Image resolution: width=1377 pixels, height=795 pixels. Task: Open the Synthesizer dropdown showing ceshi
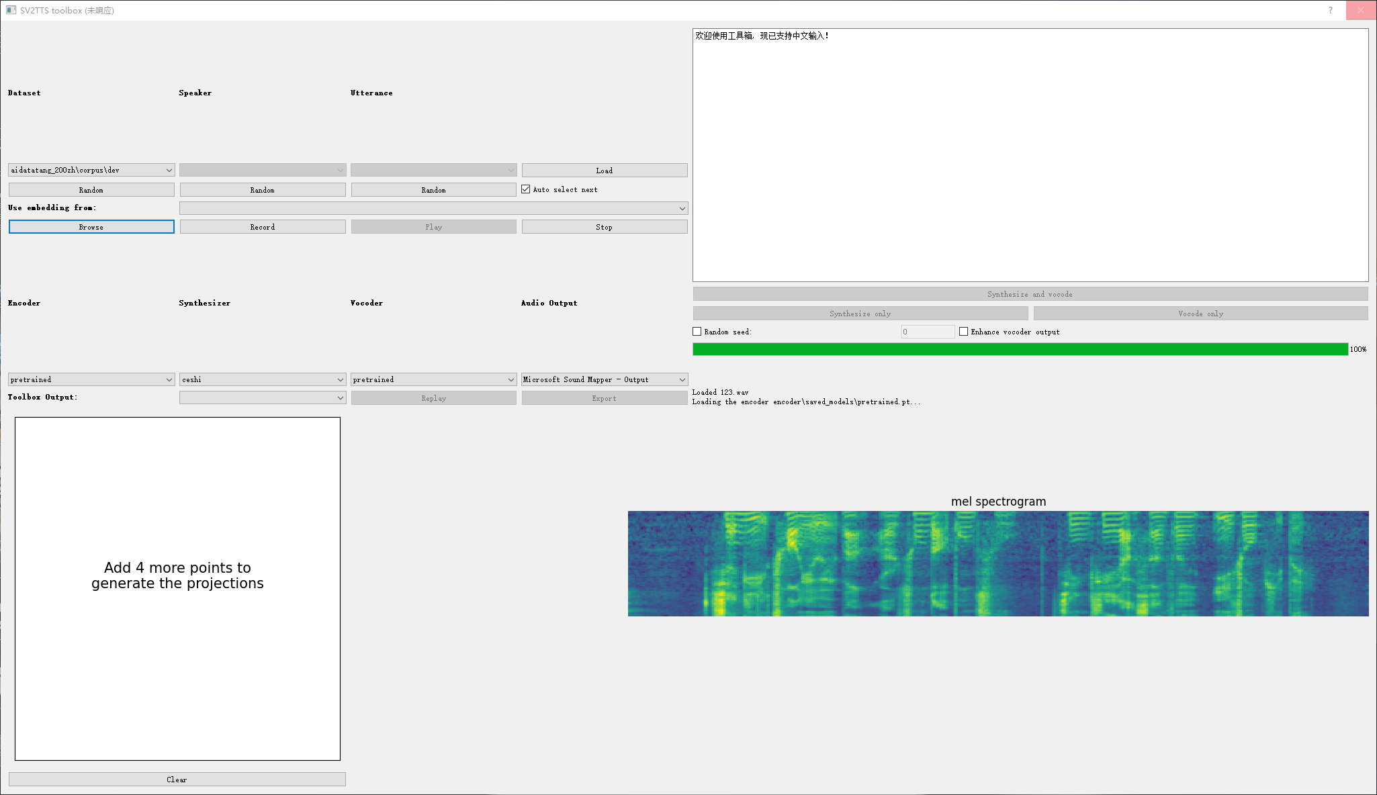(262, 379)
